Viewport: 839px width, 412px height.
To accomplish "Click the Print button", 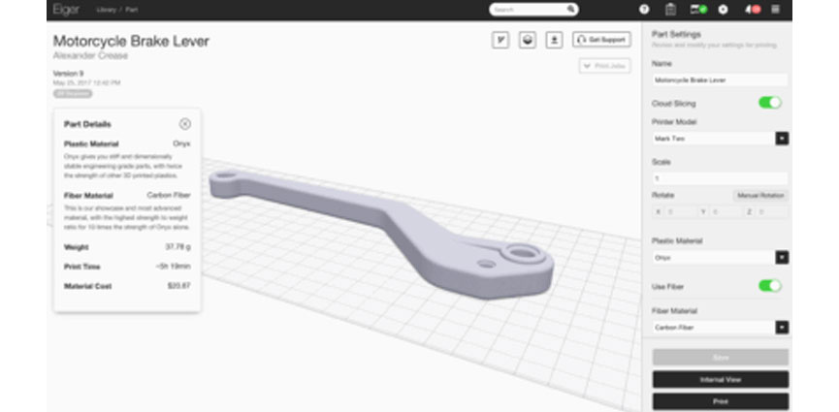I will 721,402.
